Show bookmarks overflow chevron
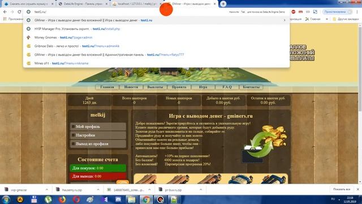Screen dimensions: 362x204 327,19
